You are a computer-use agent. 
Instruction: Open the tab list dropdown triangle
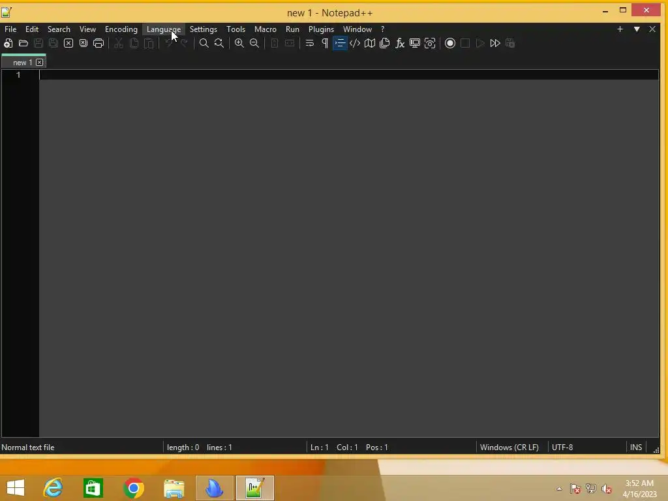[x=637, y=29]
